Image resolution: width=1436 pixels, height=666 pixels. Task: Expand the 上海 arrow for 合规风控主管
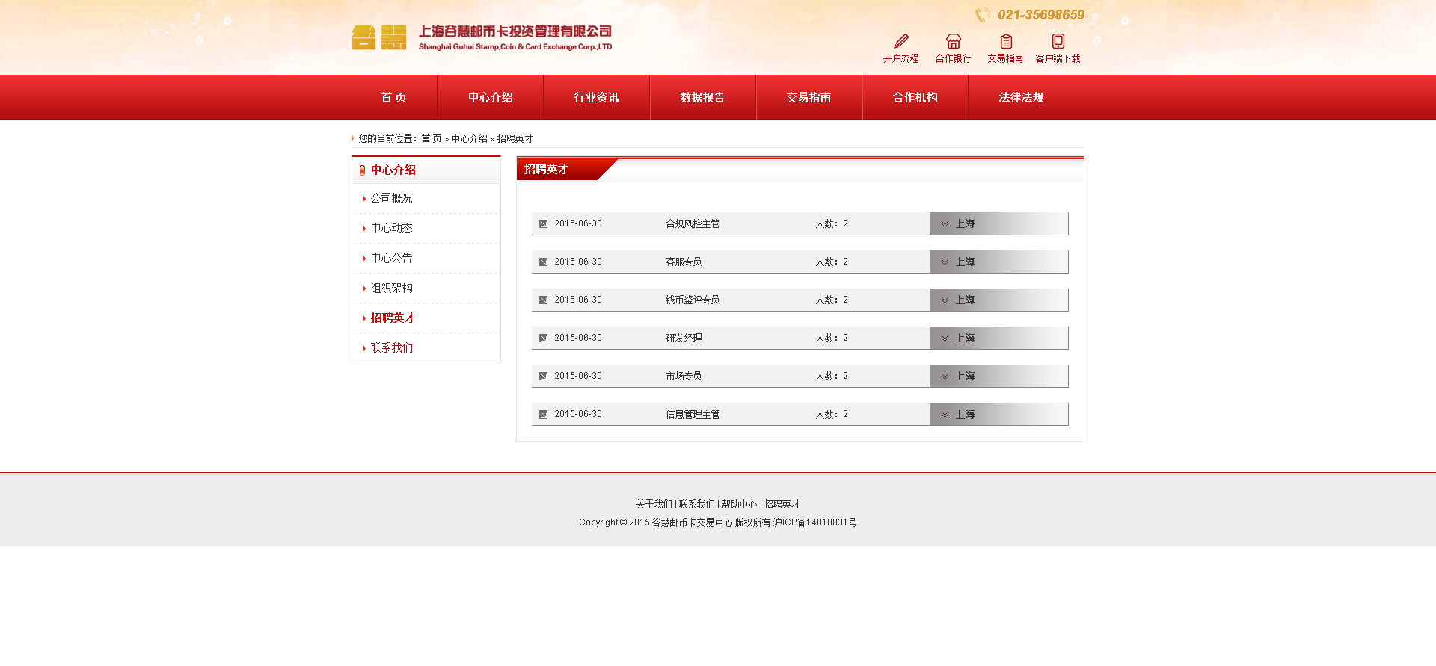pyautogui.click(x=945, y=224)
